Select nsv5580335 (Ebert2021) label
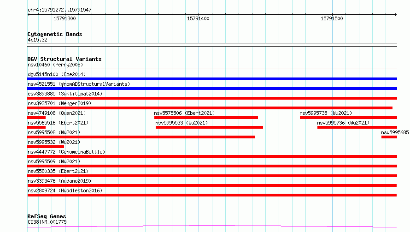The width and height of the screenshot is (410, 232). click(x=58, y=171)
